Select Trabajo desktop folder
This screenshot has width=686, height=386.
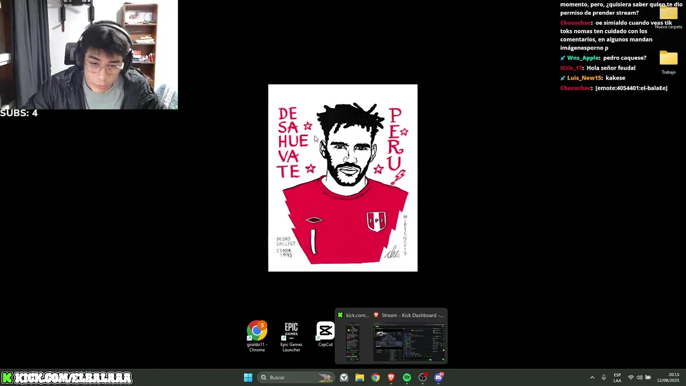pos(668,63)
